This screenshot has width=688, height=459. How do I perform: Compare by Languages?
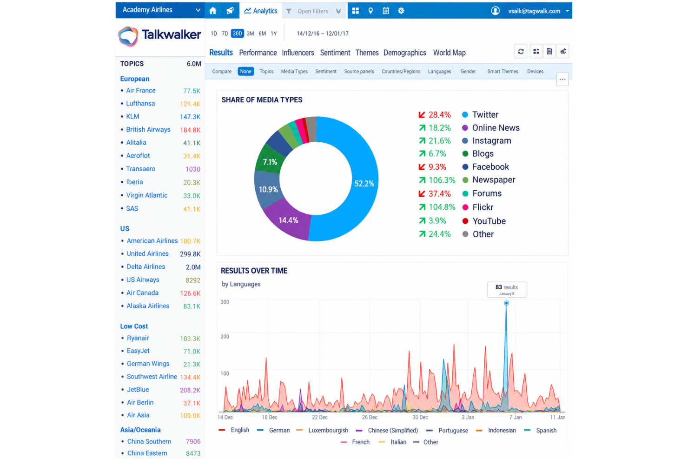pyautogui.click(x=440, y=71)
